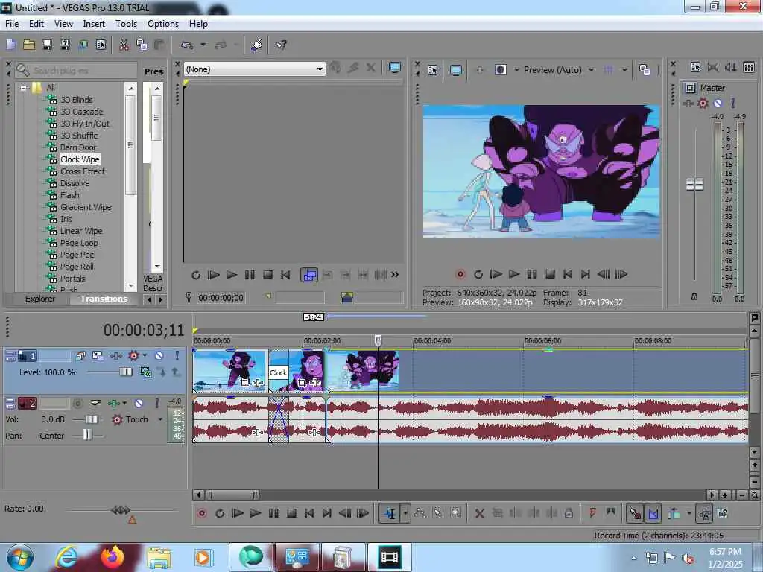Solo video track 1
The height and width of the screenshot is (572, 763).
[x=177, y=355]
